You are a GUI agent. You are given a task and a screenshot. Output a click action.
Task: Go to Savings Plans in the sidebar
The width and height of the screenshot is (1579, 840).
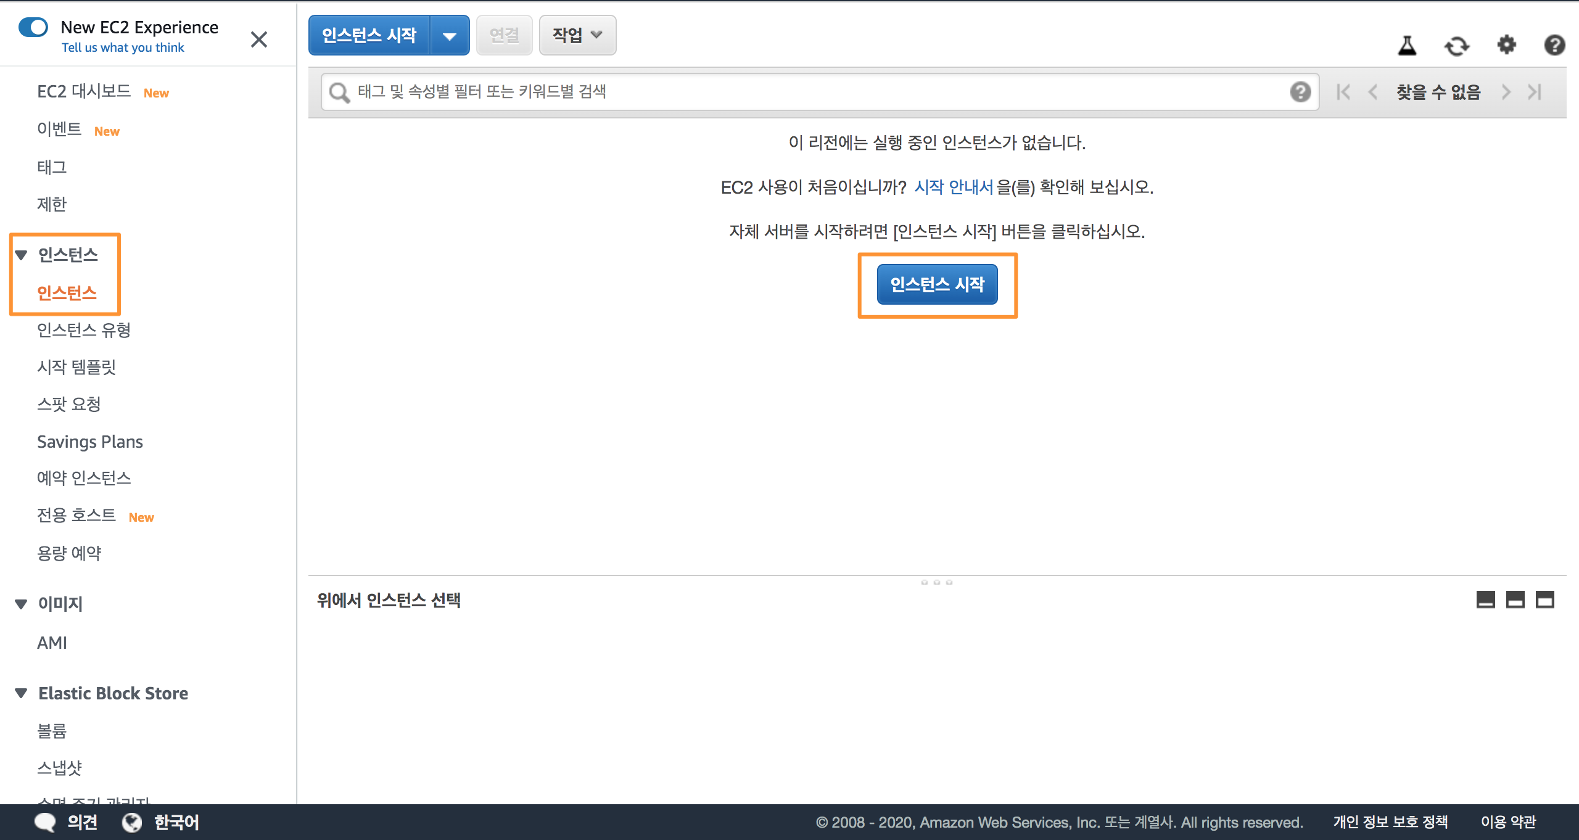[x=90, y=442]
